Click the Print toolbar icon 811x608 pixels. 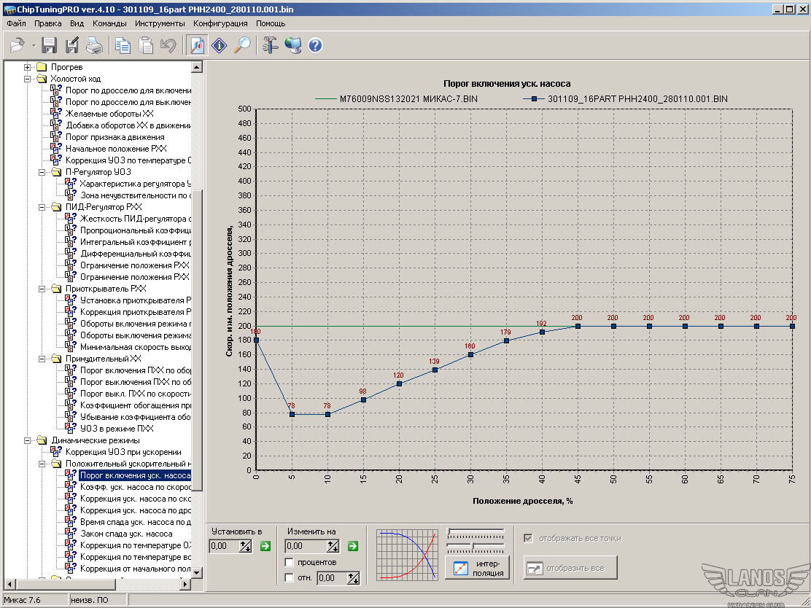coord(94,45)
